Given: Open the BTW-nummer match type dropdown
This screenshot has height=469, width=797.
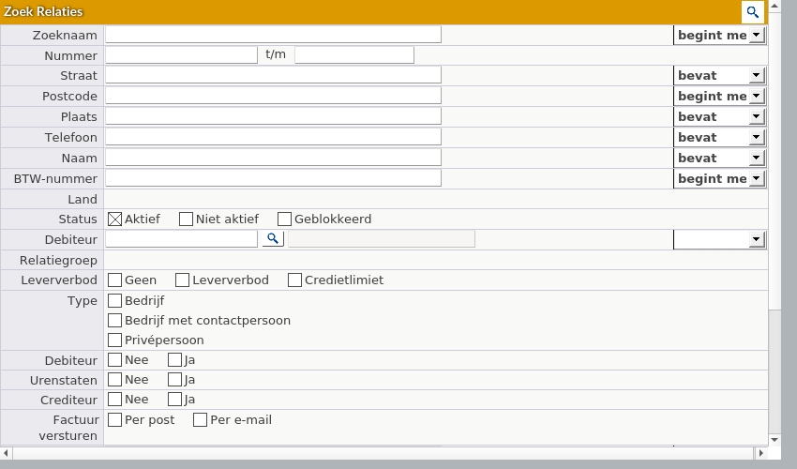Looking at the screenshot, I should [719, 178].
